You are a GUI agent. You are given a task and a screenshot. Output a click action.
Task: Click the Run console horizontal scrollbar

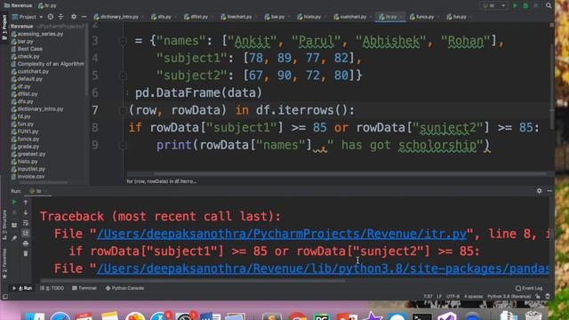(x=192, y=281)
